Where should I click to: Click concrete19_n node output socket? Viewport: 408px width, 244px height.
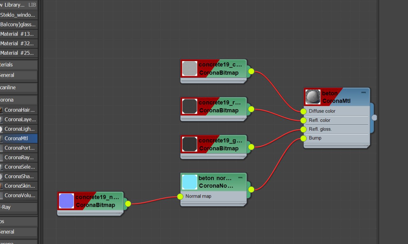pos(128,204)
